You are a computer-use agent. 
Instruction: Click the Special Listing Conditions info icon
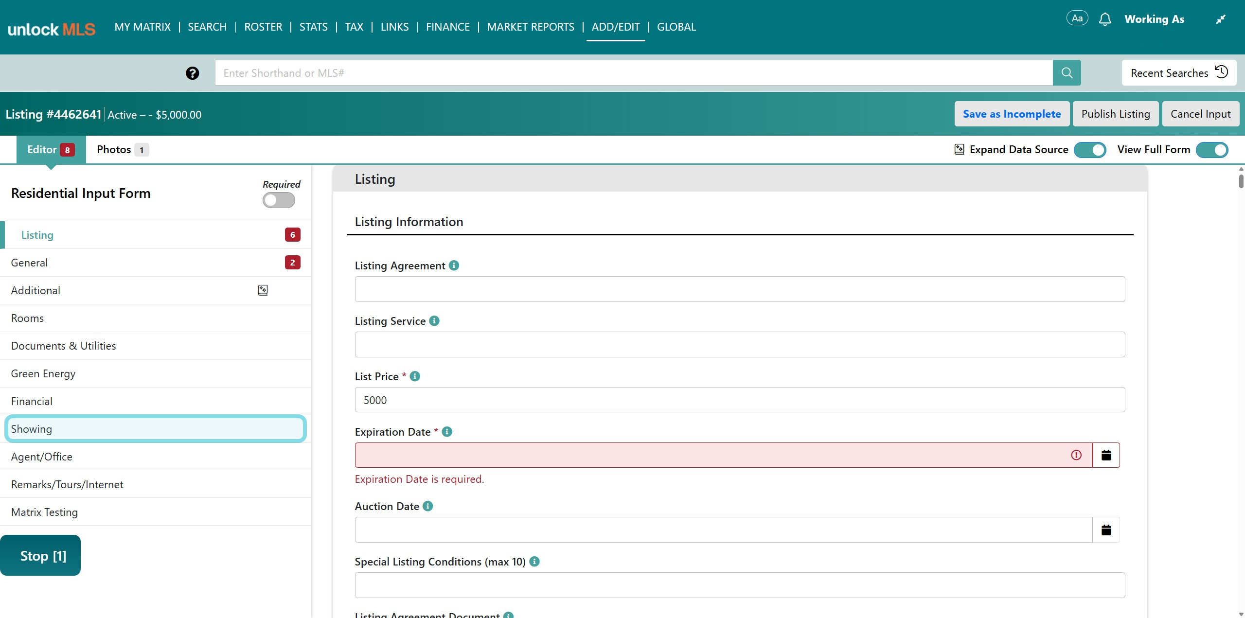pyautogui.click(x=534, y=562)
